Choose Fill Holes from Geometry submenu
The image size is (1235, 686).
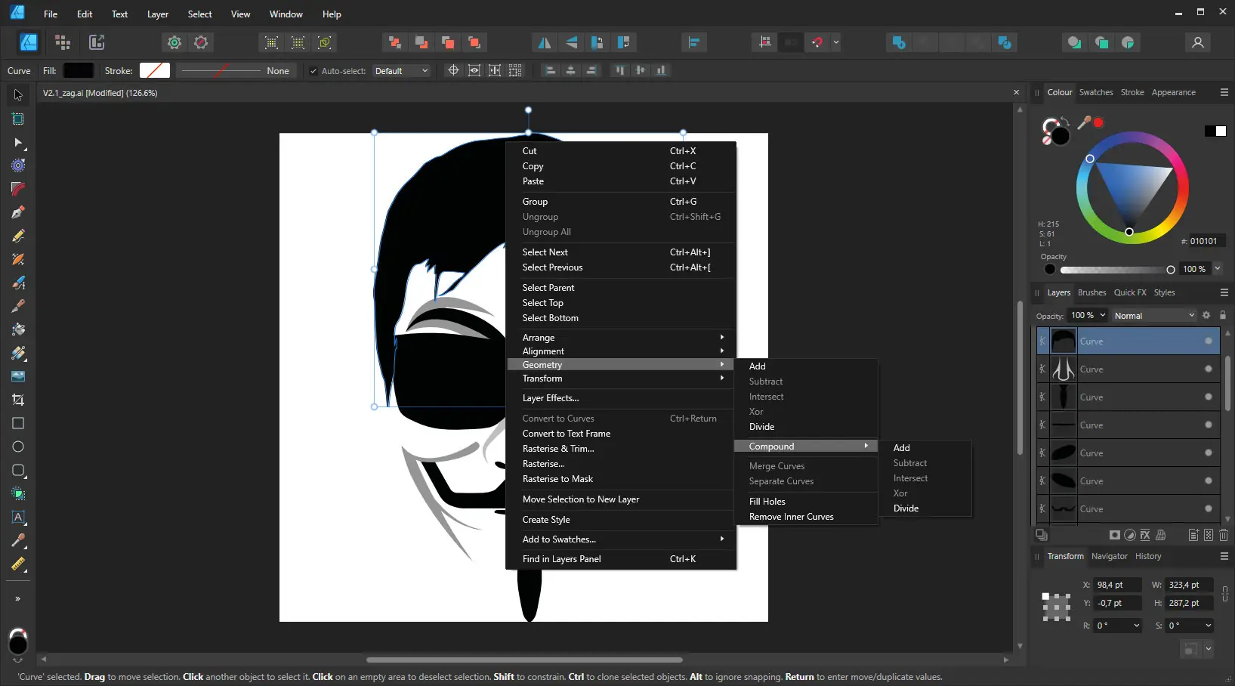point(767,502)
